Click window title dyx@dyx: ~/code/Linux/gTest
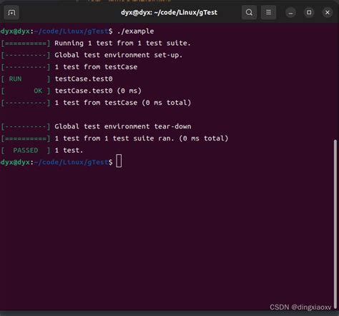 pos(169,12)
